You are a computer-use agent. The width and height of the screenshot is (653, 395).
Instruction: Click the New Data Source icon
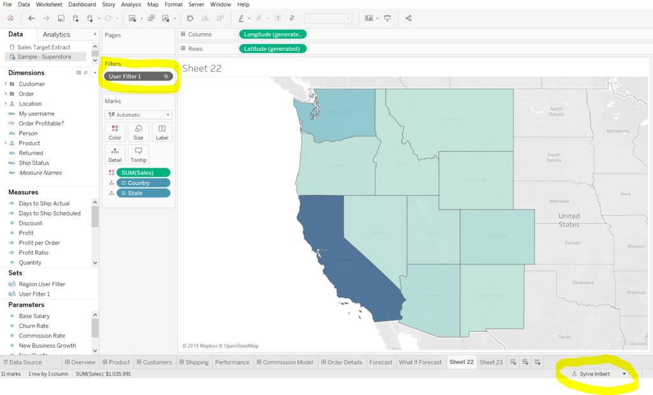click(x=76, y=18)
